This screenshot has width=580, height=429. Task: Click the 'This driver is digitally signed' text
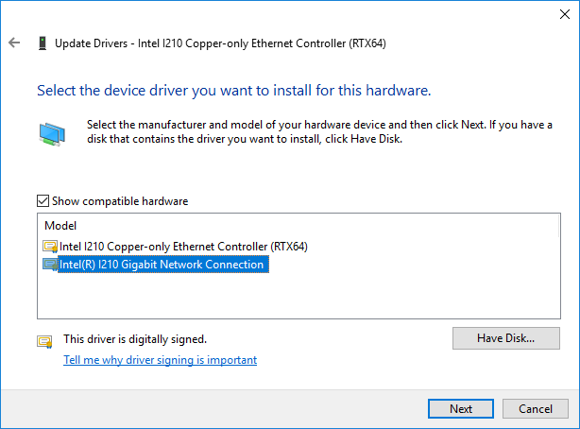click(x=135, y=338)
